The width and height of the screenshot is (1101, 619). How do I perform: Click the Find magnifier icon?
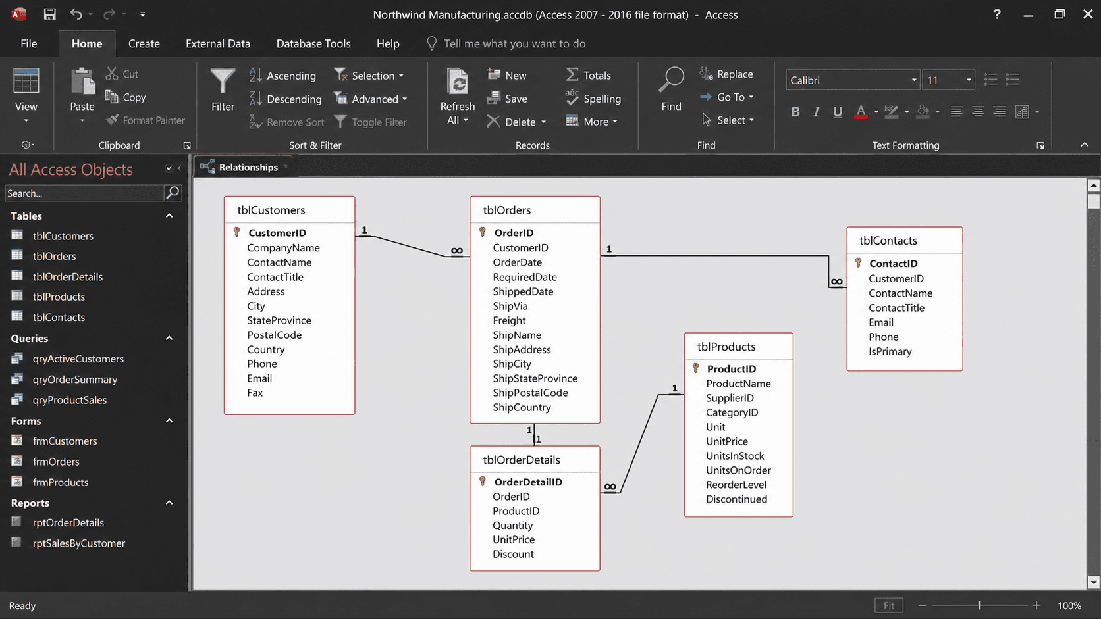pyautogui.click(x=671, y=81)
